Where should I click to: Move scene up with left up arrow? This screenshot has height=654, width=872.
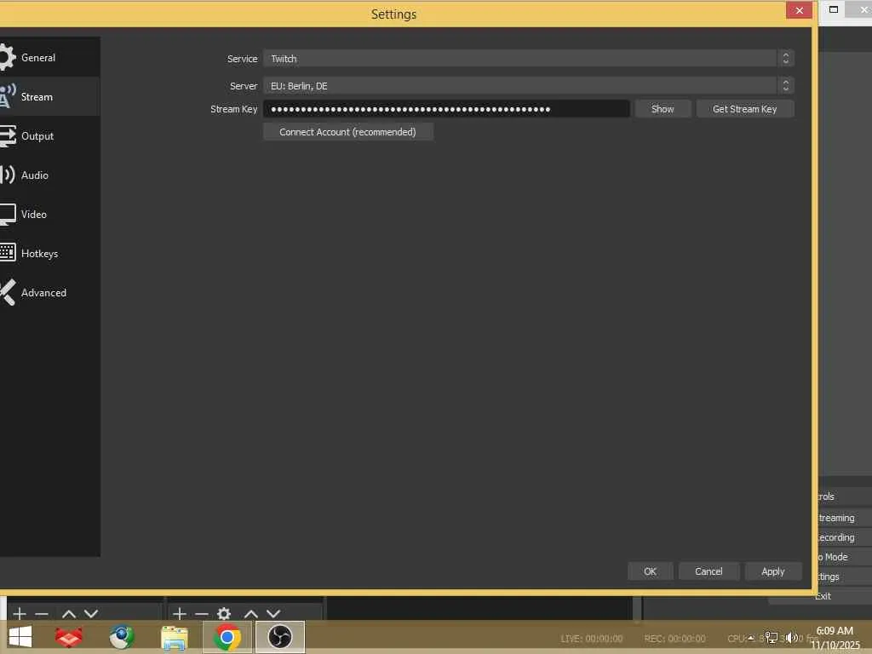[x=69, y=614]
